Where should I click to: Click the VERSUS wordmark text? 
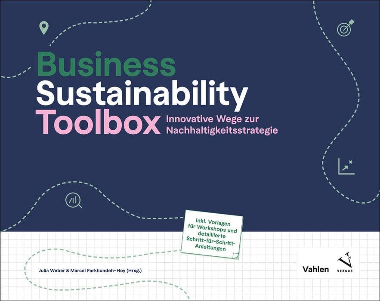click(345, 270)
